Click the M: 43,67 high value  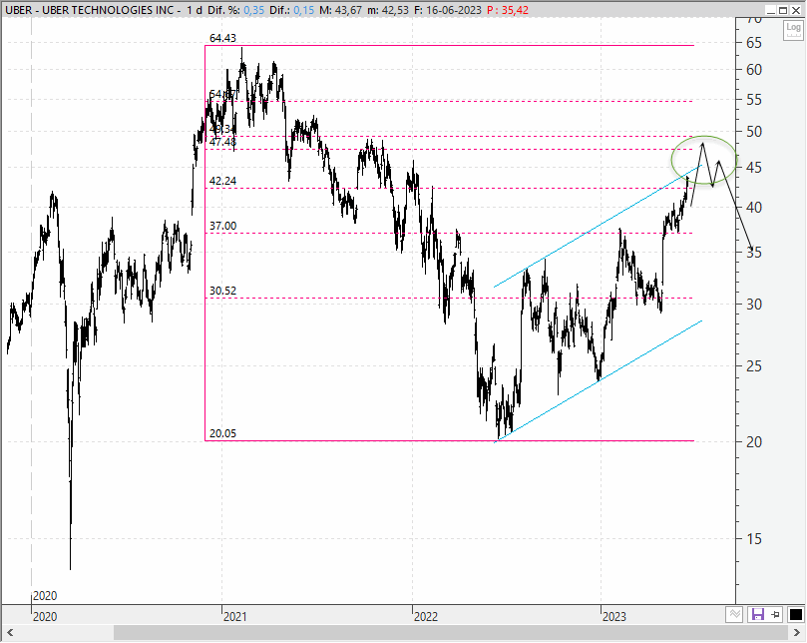(340, 10)
